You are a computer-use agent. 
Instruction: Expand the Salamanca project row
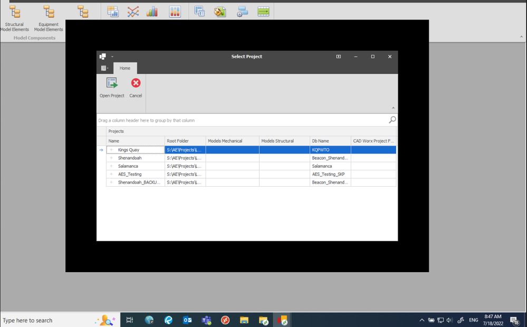pos(111,166)
